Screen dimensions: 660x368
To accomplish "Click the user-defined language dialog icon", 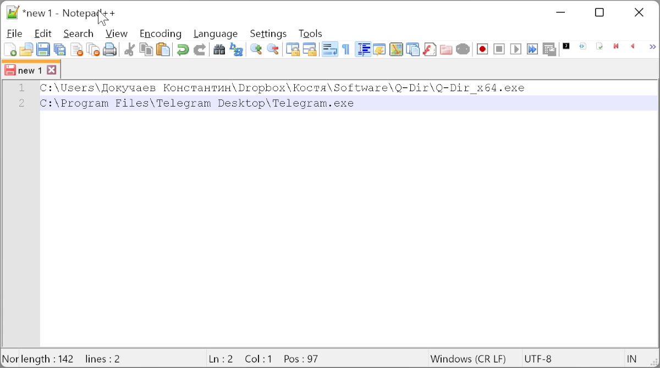I will pyautogui.click(x=380, y=49).
